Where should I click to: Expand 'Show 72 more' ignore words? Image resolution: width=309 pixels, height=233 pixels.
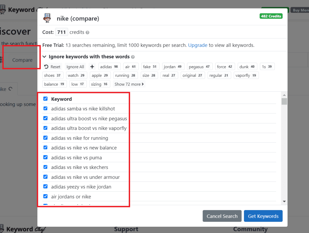point(129,84)
